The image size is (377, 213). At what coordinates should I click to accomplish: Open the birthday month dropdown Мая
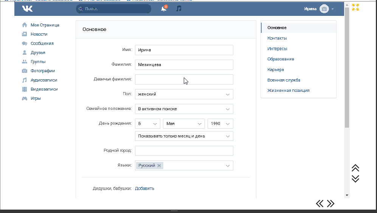point(184,123)
